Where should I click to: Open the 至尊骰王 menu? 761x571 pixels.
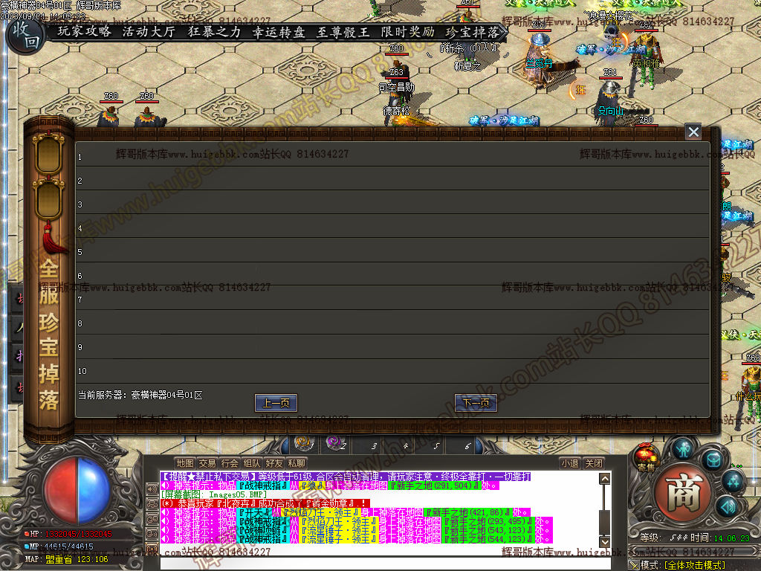(343, 32)
